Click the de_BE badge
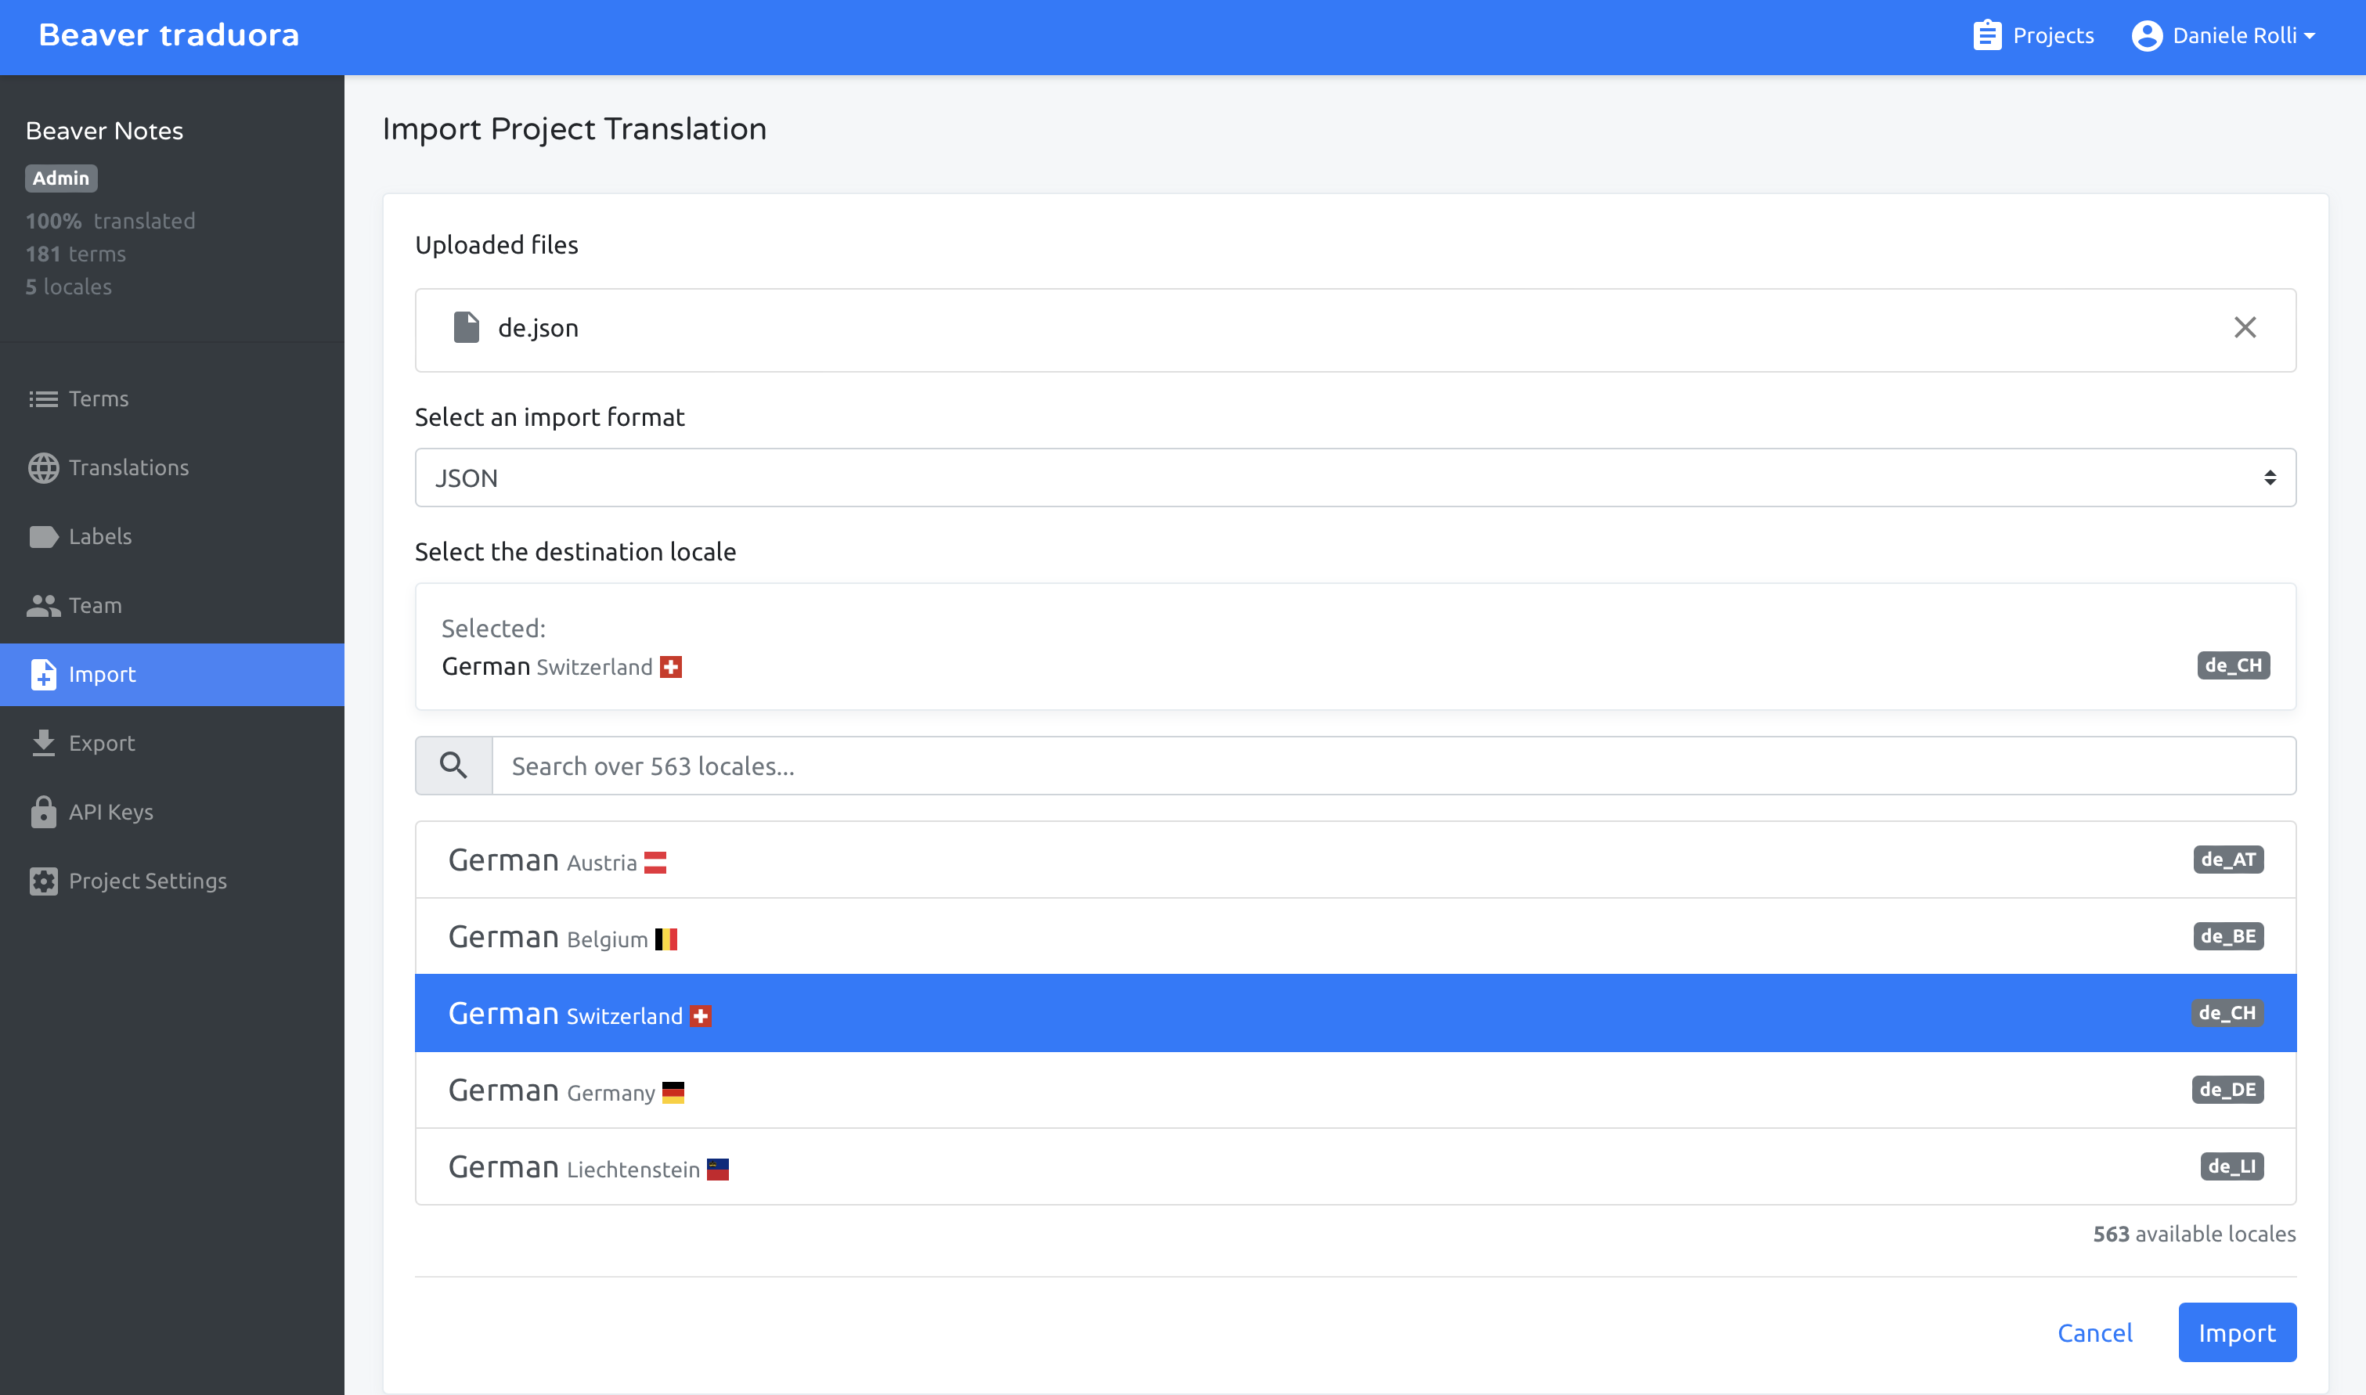The image size is (2366, 1395). coord(2229,936)
